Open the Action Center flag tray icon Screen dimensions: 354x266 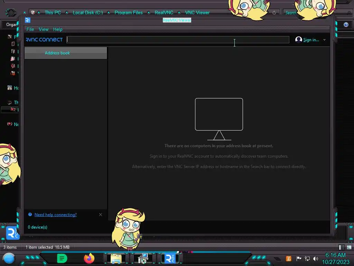pyautogui.click(x=299, y=258)
